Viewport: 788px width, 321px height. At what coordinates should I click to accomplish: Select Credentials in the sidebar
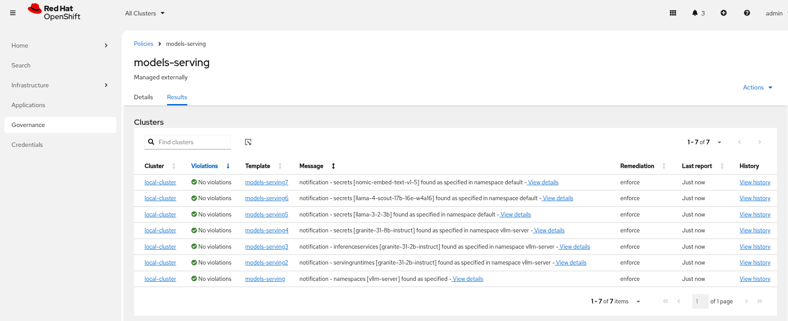click(27, 145)
